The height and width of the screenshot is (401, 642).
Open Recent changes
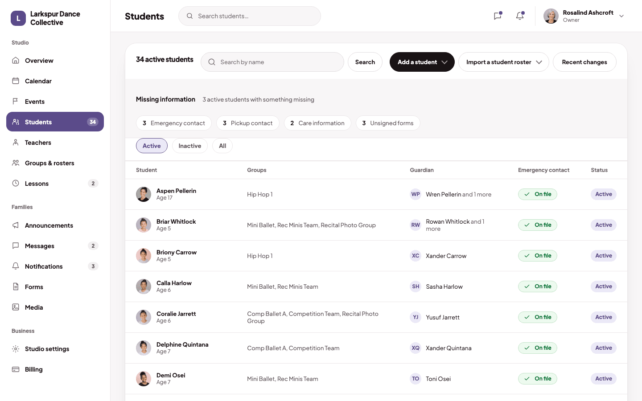click(584, 62)
